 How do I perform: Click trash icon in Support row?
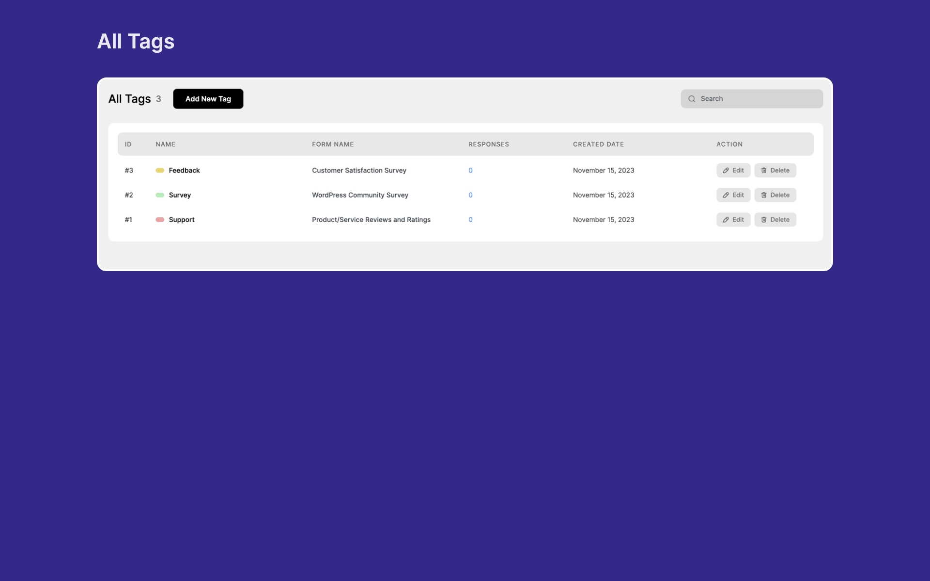coord(763,220)
